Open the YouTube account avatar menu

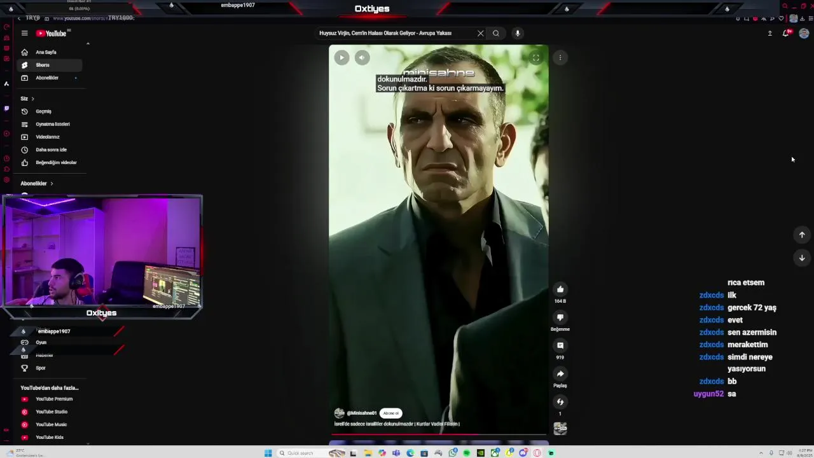(x=804, y=33)
